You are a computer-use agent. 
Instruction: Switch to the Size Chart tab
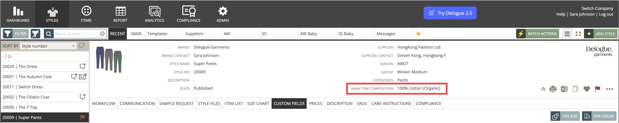tap(258, 104)
